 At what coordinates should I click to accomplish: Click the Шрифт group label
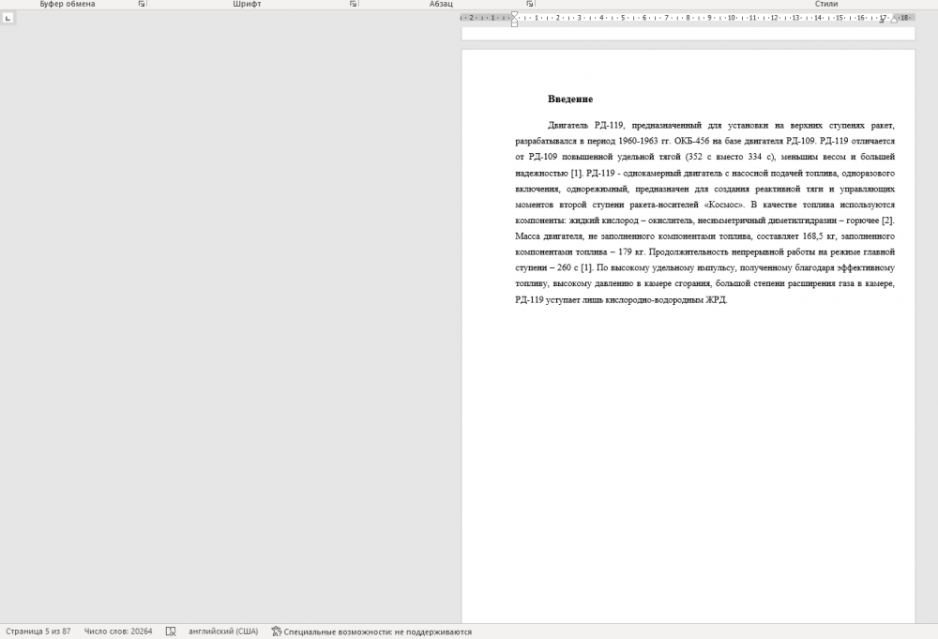(247, 4)
